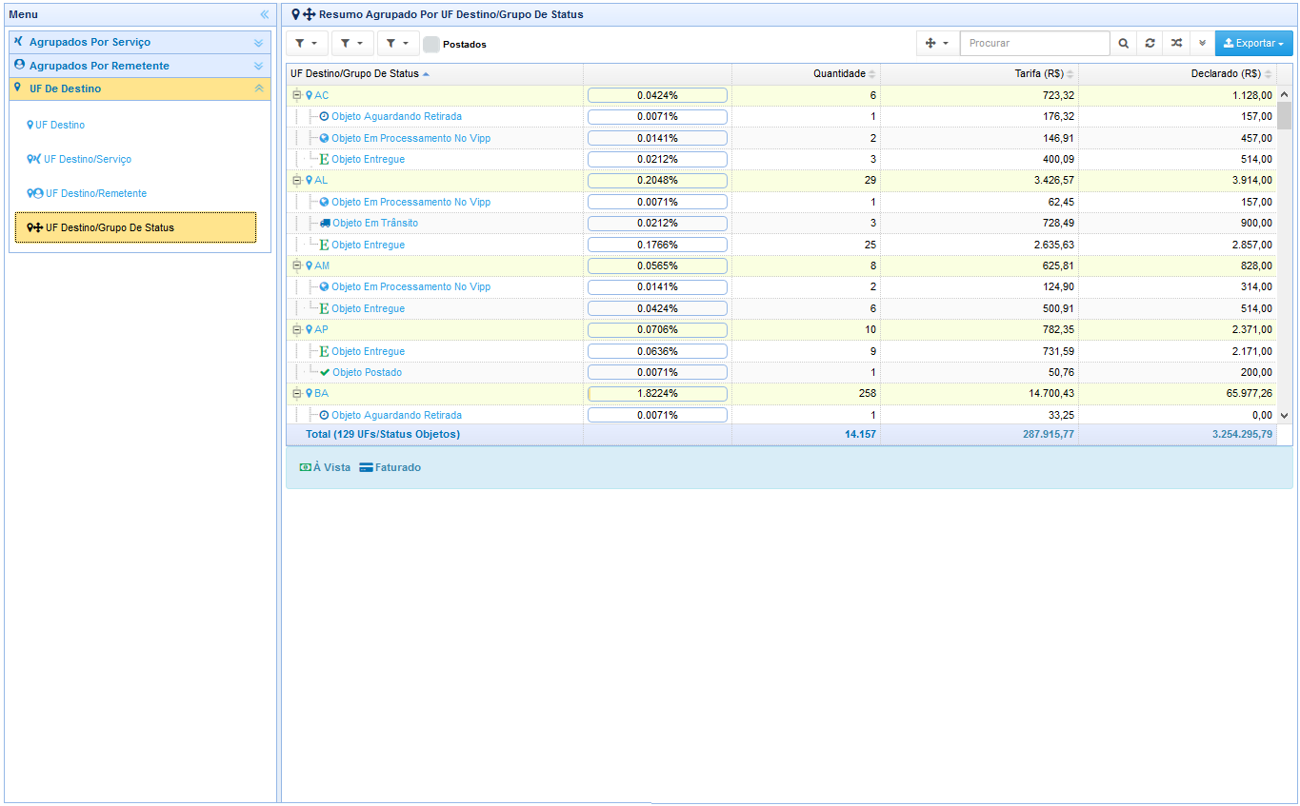This screenshot has height=806, width=1300.
Task: Select UF Destino/Remetente menu item
Action: (95, 194)
